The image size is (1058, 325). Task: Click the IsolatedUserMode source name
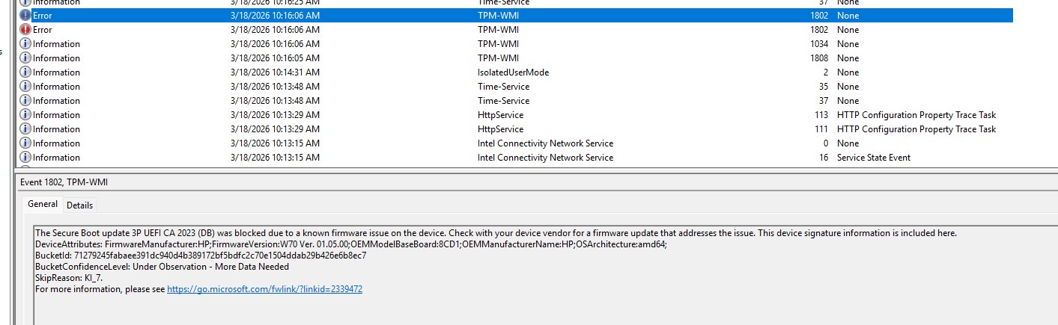(513, 72)
